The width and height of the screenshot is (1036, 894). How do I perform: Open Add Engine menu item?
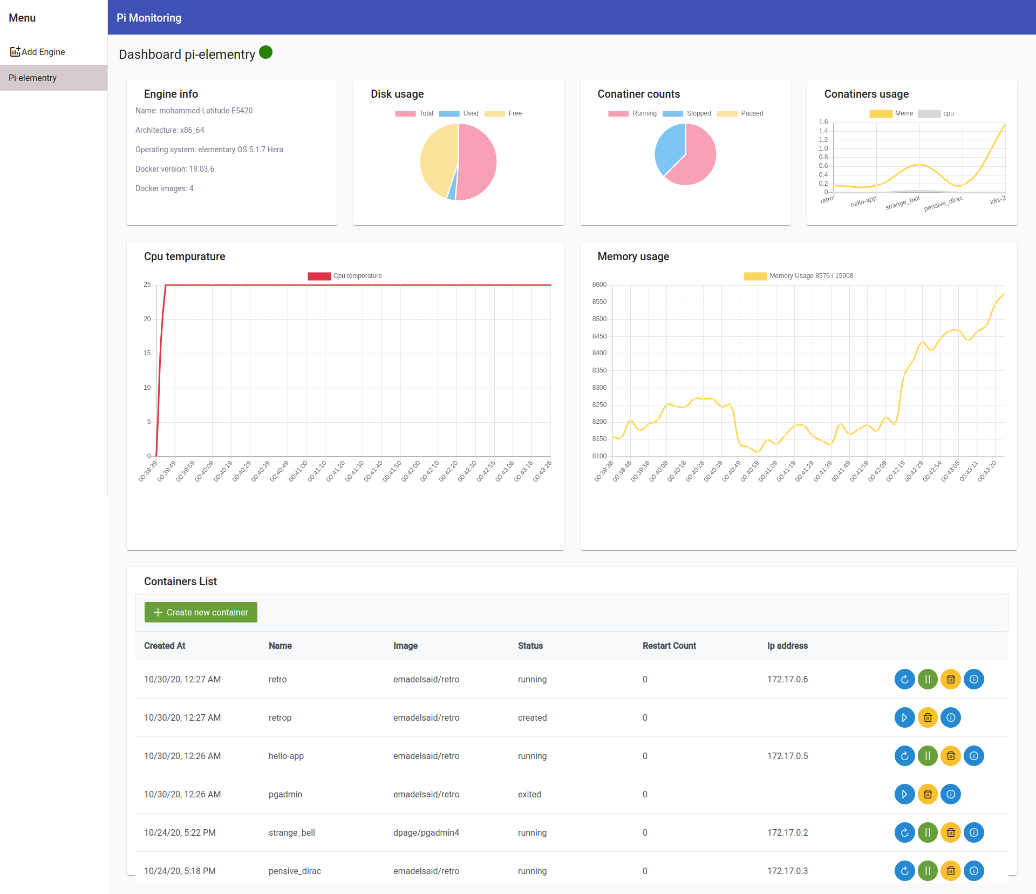pos(53,52)
